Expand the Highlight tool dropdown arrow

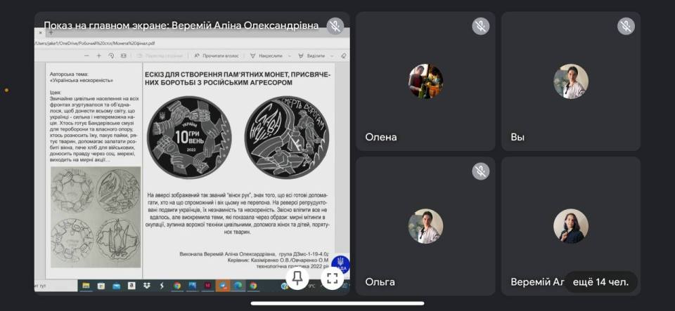tap(332, 56)
